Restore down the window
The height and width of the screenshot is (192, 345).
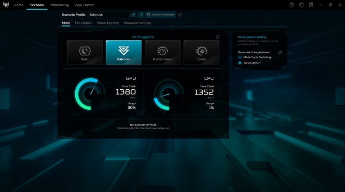coord(331,5)
